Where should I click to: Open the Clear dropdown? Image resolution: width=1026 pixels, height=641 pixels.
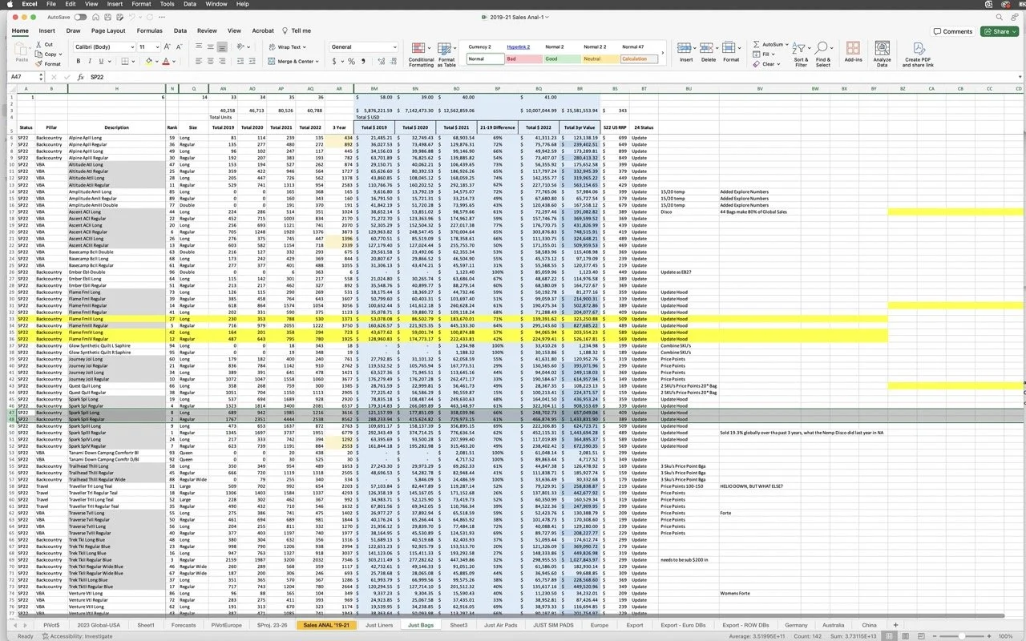pos(780,64)
